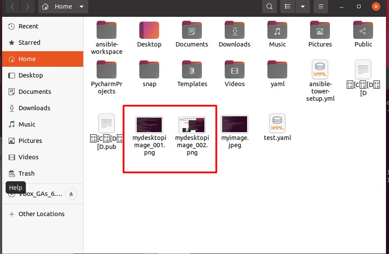This screenshot has width=389, height=254.
Task: Open the view options dropdown
Action: [302, 6]
